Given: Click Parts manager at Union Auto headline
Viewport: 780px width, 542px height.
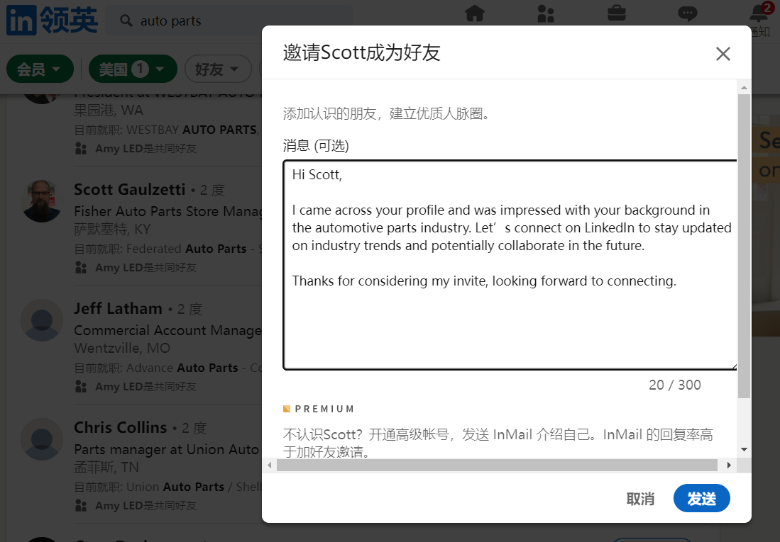Looking at the screenshot, I should tap(167, 450).
